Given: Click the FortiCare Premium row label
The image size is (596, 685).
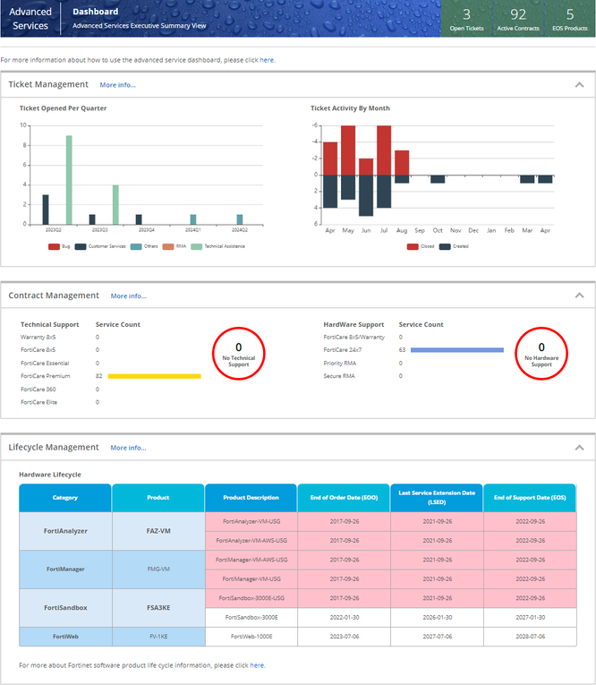Looking at the screenshot, I should [x=46, y=376].
